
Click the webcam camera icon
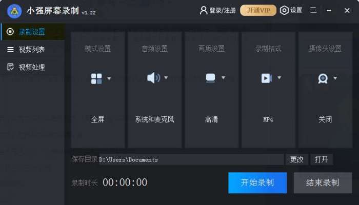323,78
